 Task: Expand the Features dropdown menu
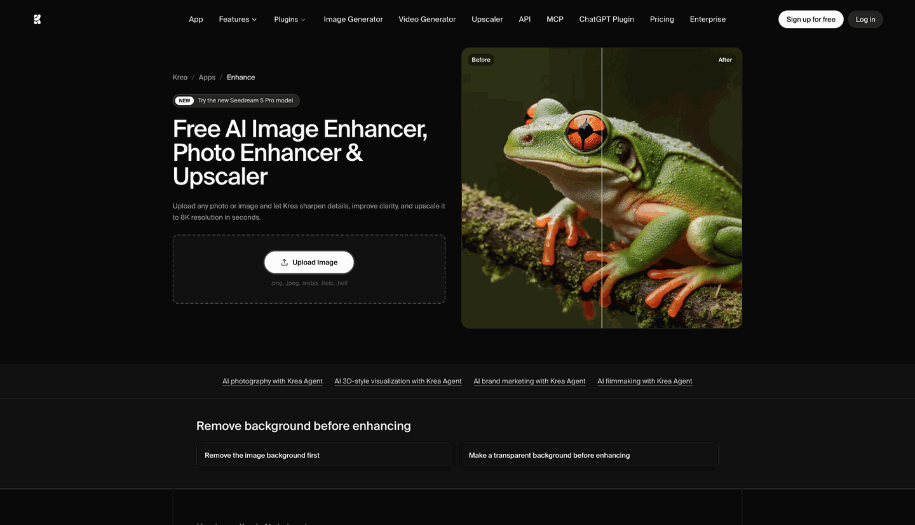click(x=238, y=19)
